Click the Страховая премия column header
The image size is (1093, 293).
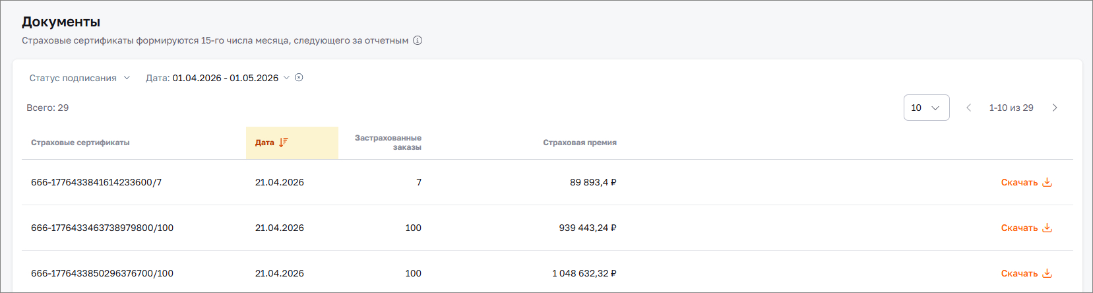(x=580, y=143)
